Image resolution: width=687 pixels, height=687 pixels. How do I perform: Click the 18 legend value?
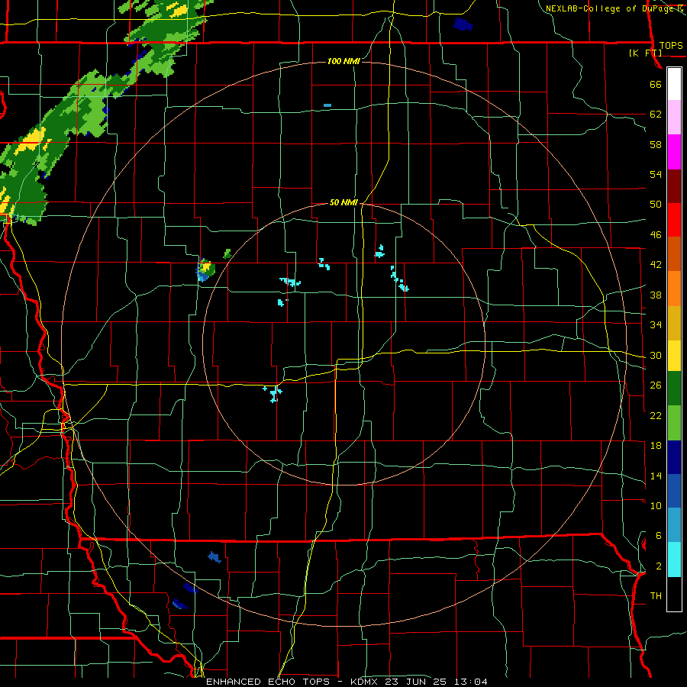pyautogui.click(x=656, y=446)
